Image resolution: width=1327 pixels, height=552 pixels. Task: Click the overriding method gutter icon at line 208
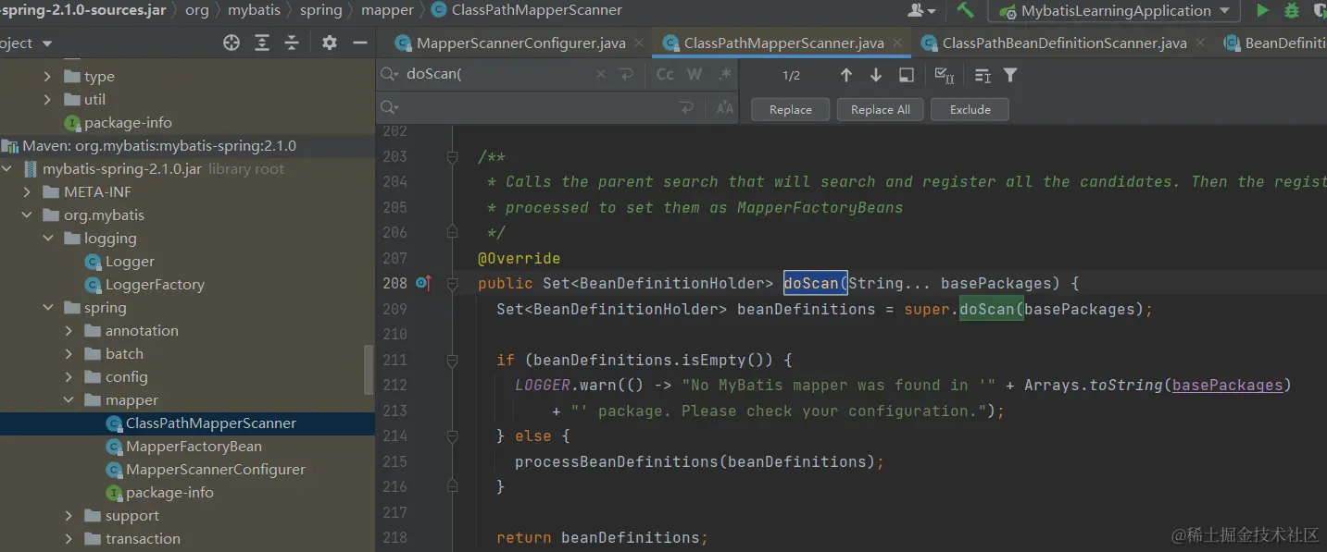[x=423, y=283]
